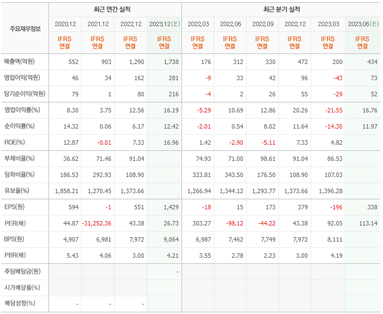383x314 pixels.
Task: Click the 1,396.28 reserve ratio value
Action: pyautogui.click(x=331, y=191)
